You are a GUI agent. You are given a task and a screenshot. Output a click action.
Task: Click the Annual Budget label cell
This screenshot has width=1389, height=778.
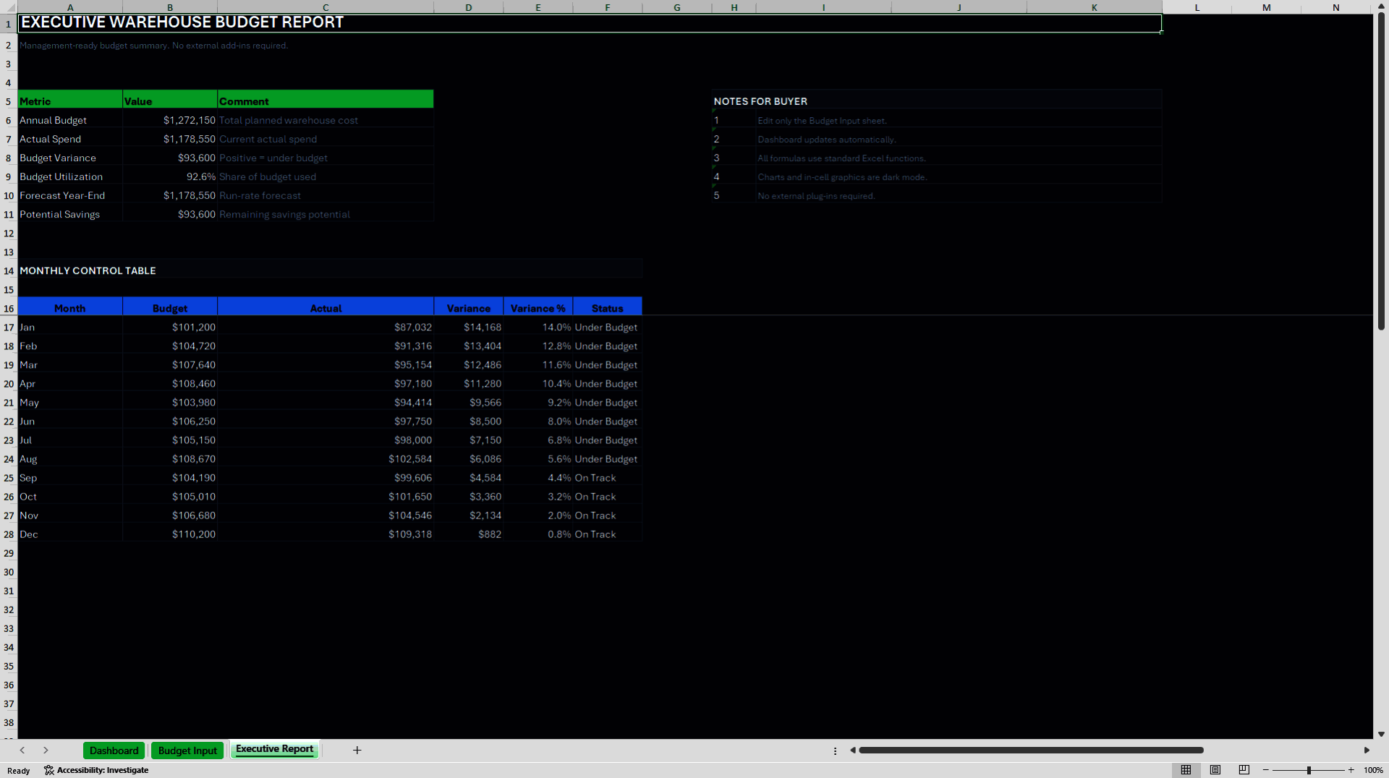tap(70, 120)
